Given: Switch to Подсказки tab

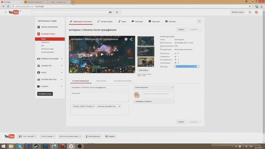Looking at the screenshot, I should pos(154,22).
